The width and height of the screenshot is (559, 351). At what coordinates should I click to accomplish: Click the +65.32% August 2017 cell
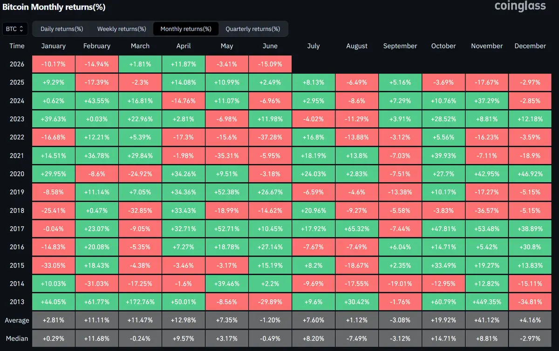pos(357,229)
